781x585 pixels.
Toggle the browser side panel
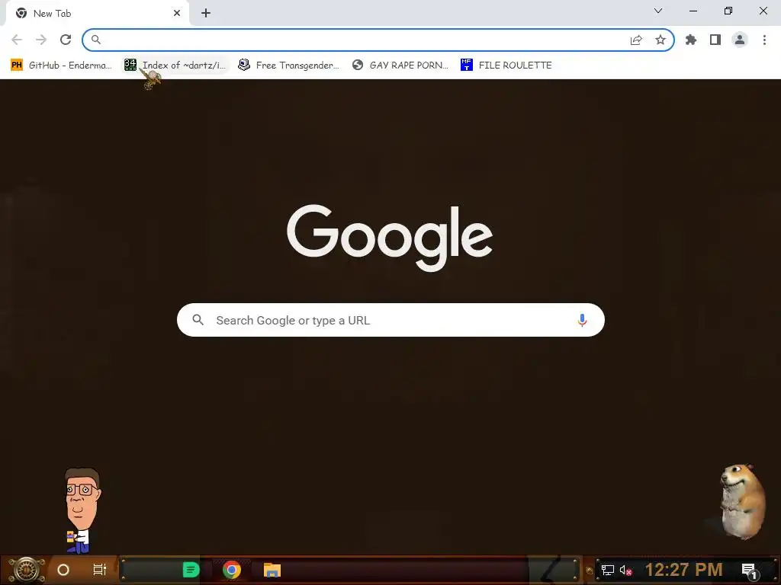coord(715,40)
